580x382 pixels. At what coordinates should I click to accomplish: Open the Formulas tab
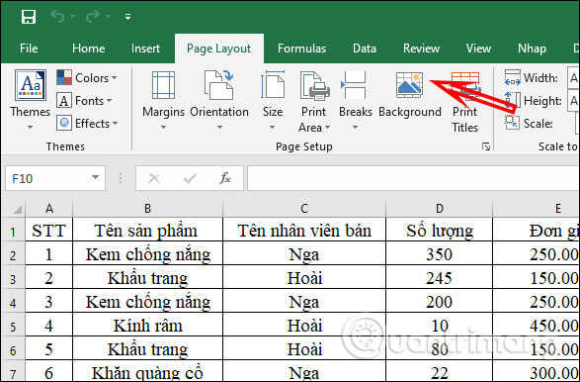(x=301, y=48)
